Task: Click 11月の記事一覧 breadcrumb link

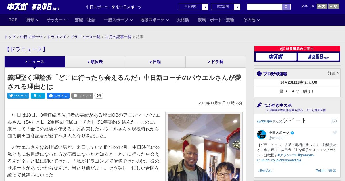Action: pyautogui.click(x=118, y=37)
